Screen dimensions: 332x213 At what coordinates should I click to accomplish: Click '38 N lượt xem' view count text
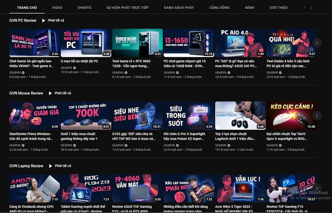(70, 150)
